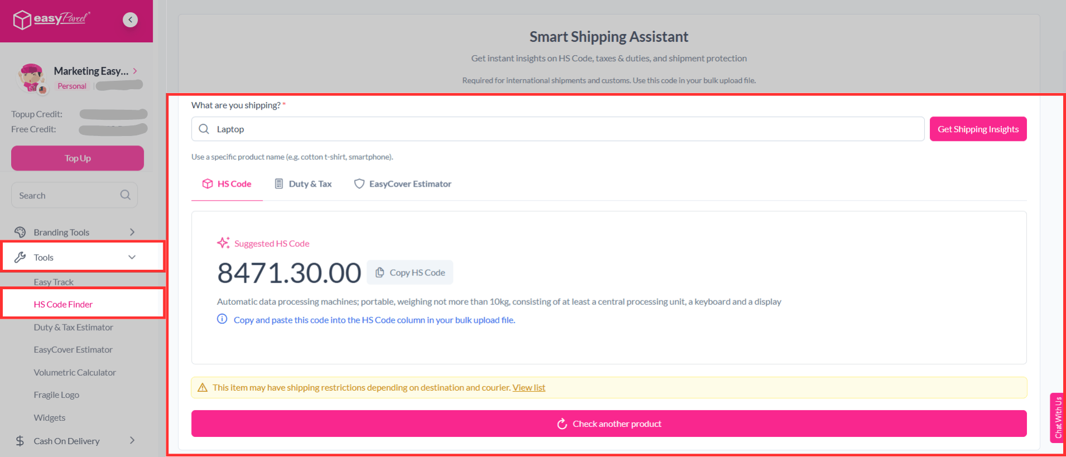1066x457 pixels.
Task: Open the View list restrictions link
Action: tap(529, 388)
